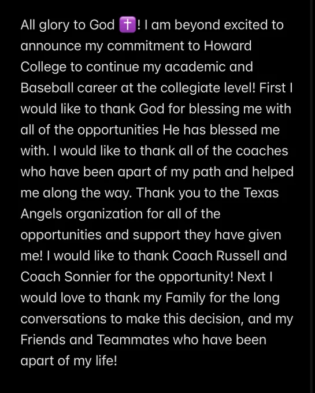The height and width of the screenshot is (393, 315).
Task: Click the word "Teammates"
Action: coord(133,340)
